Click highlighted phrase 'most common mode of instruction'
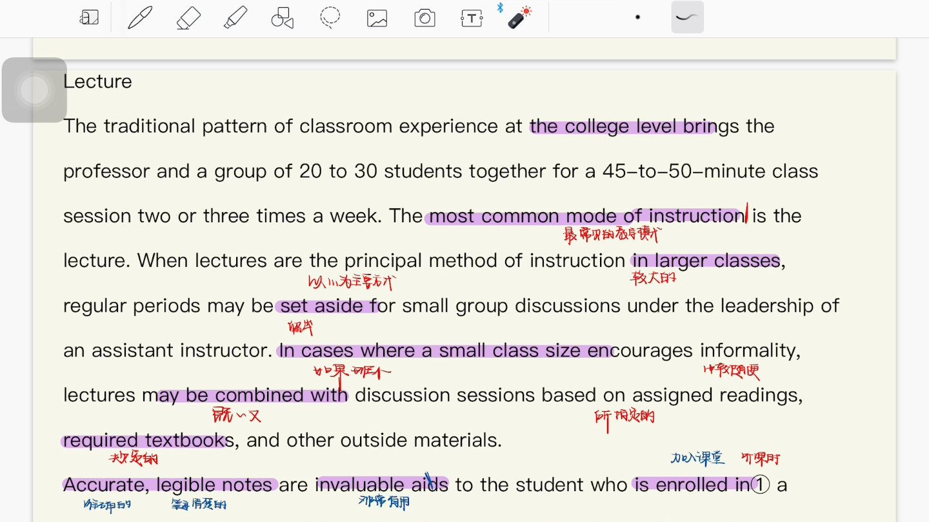 coord(587,216)
